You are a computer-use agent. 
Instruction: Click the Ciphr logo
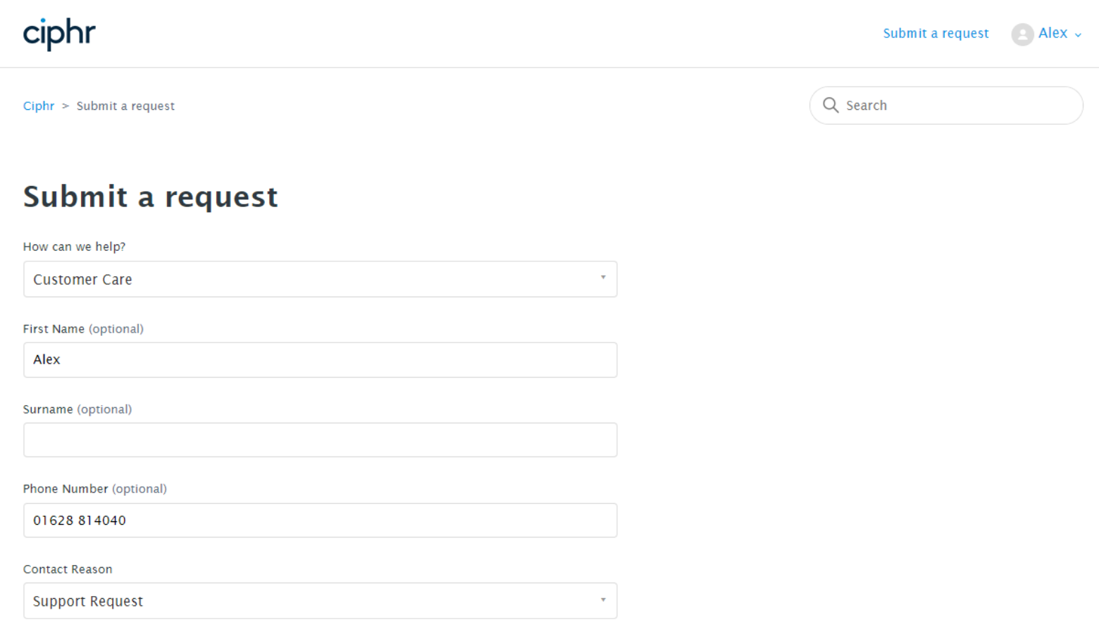tap(59, 34)
